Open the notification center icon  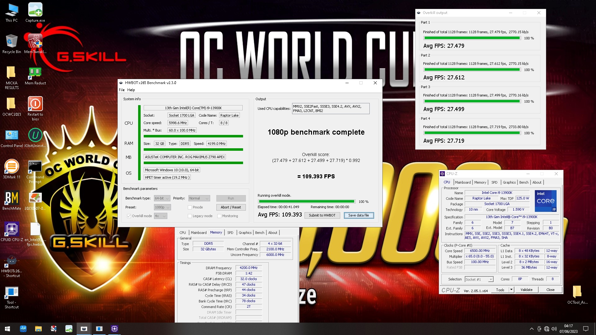pos(586,329)
